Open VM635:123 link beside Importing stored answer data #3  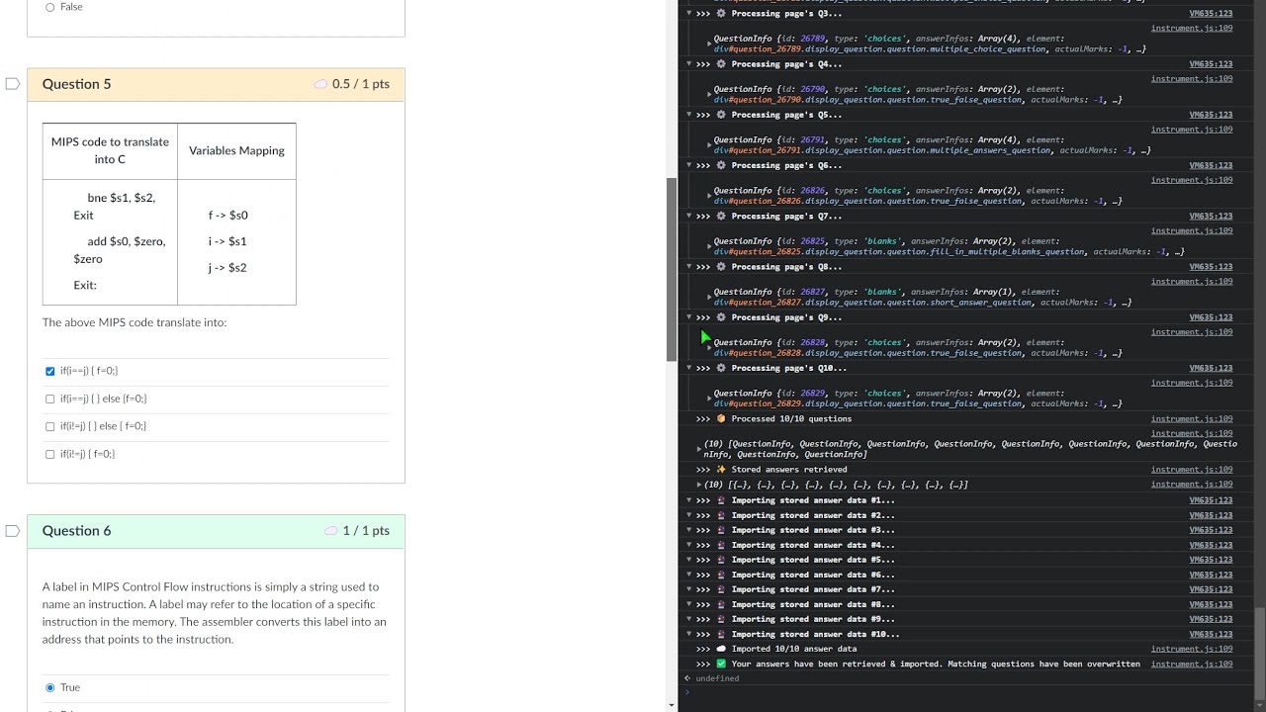pyautogui.click(x=1211, y=530)
